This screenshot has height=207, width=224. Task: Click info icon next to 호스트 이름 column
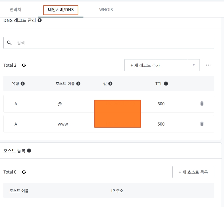coord(78,84)
